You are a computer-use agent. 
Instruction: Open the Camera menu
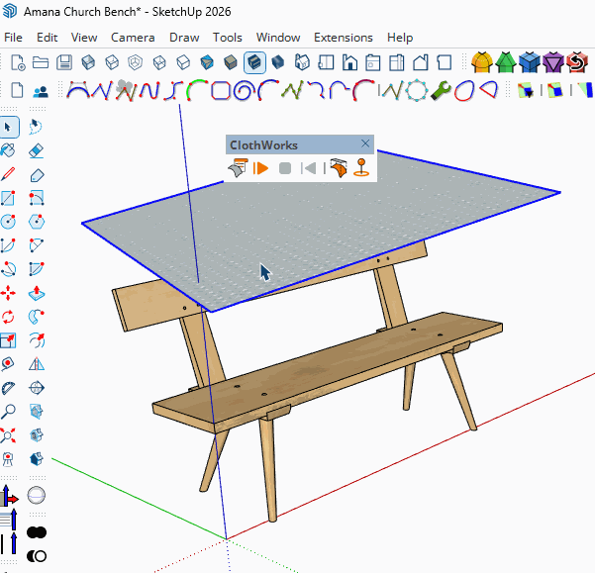click(x=133, y=38)
